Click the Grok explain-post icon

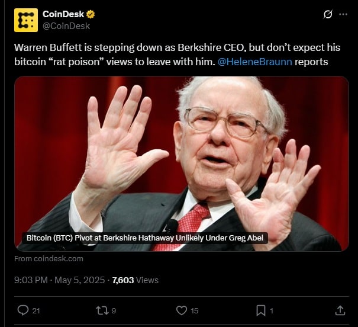coord(328,14)
